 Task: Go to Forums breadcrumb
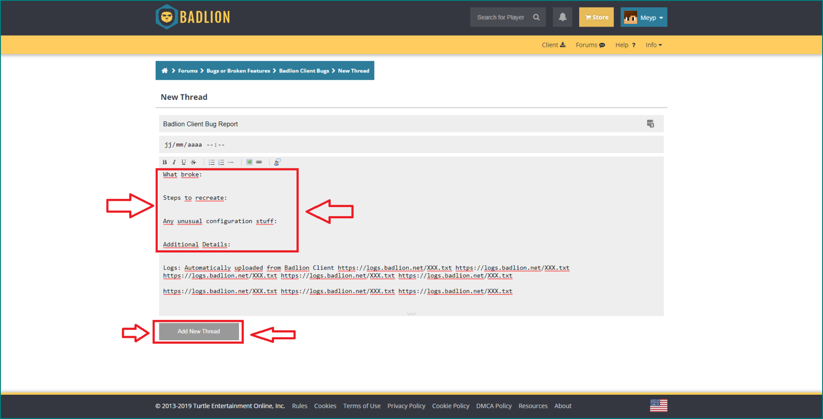[188, 71]
